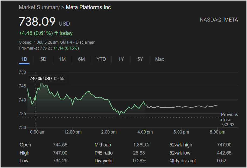Click the 52-wk high value

(224, 145)
